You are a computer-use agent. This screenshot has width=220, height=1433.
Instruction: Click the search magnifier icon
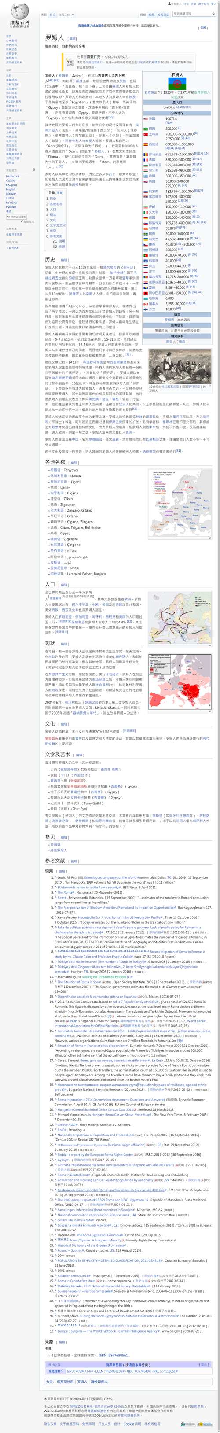pos(213,13)
